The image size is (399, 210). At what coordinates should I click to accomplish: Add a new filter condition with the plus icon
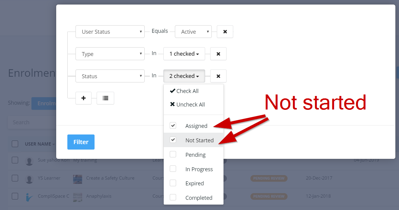[x=83, y=98]
